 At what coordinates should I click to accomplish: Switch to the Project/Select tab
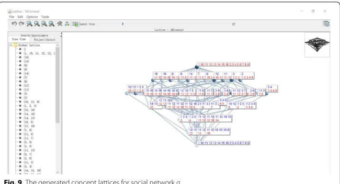45,39
